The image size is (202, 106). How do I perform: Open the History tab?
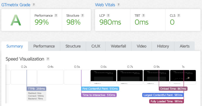[x=163, y=46]
